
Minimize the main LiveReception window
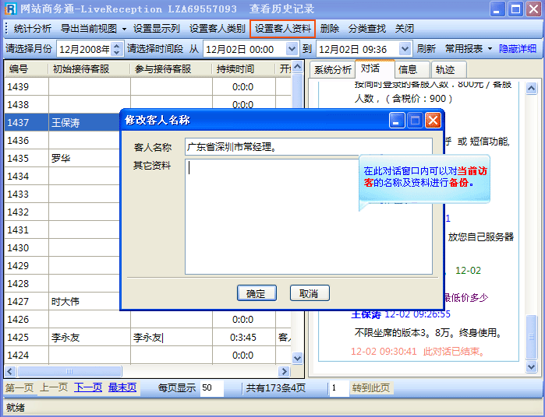tap(497, 9)
